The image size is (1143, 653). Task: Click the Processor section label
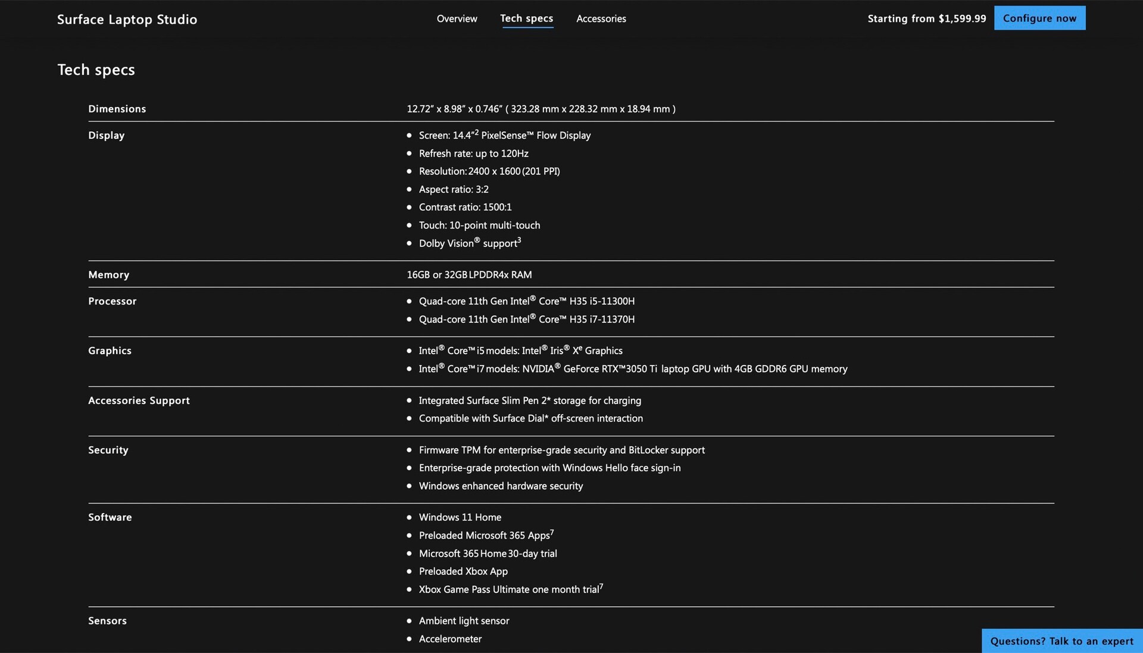pos(112,301)
